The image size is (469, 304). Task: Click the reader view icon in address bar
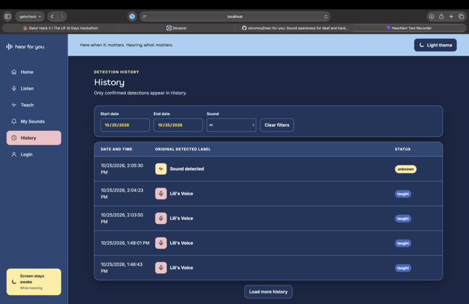coord(144,16)
